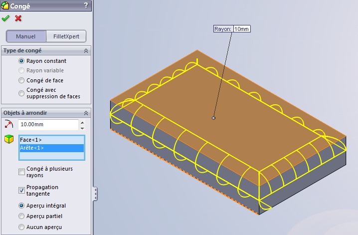Switch to the FilletXpert tab

[x=66, y=36]
